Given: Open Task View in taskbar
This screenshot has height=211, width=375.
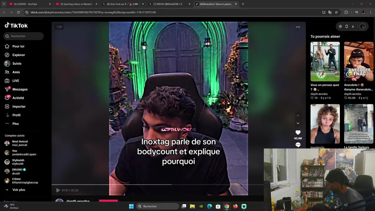Looking at the screenshot, I should [x=184, y=206].
